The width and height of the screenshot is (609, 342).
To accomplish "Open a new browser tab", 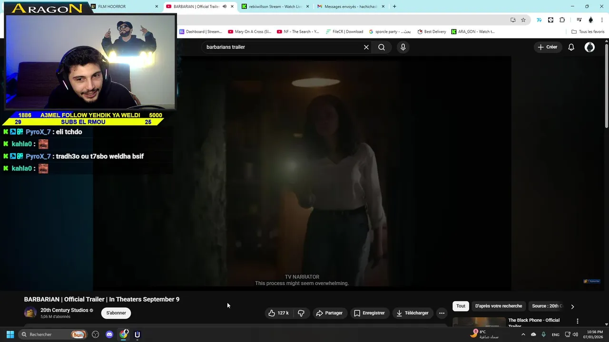I will click(x=394, y=7).
